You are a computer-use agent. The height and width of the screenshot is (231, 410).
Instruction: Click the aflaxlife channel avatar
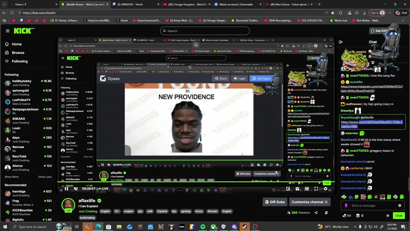tap(68, 205)
